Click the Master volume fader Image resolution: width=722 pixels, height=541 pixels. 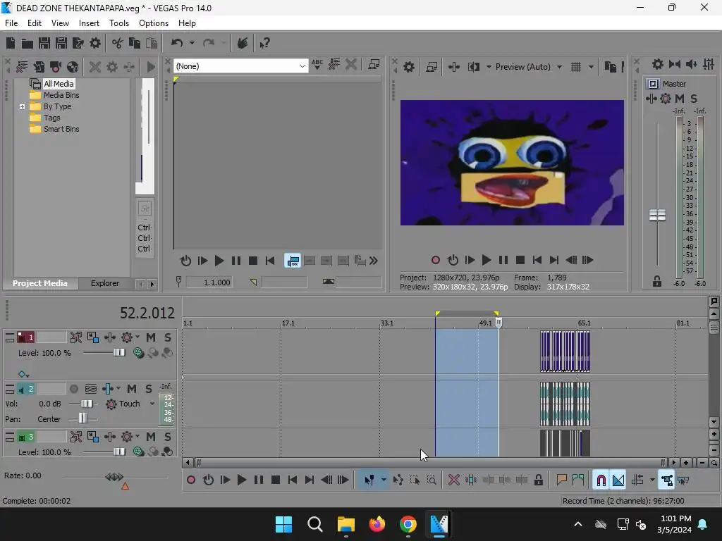pyautogui.click(x=657, y=215)
